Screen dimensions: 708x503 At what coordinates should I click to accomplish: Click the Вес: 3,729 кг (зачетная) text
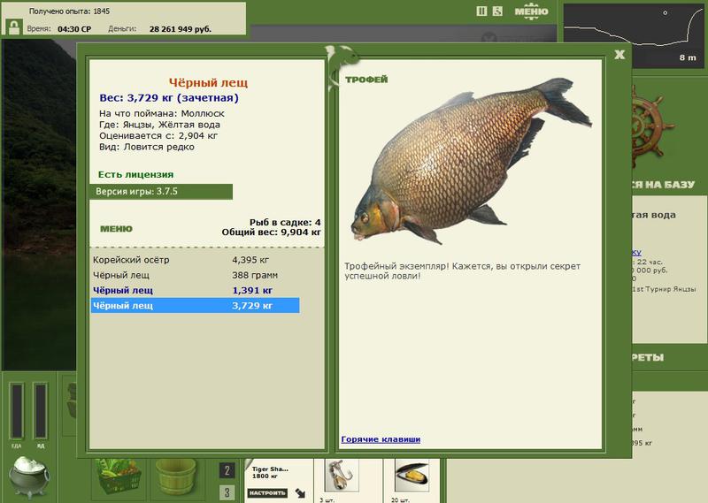pyautogui.click(x=169, y=98)
